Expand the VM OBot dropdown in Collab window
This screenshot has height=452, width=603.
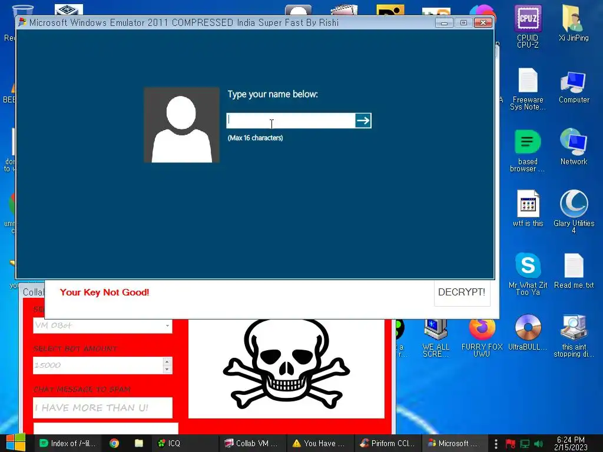(x=167, y=325)
